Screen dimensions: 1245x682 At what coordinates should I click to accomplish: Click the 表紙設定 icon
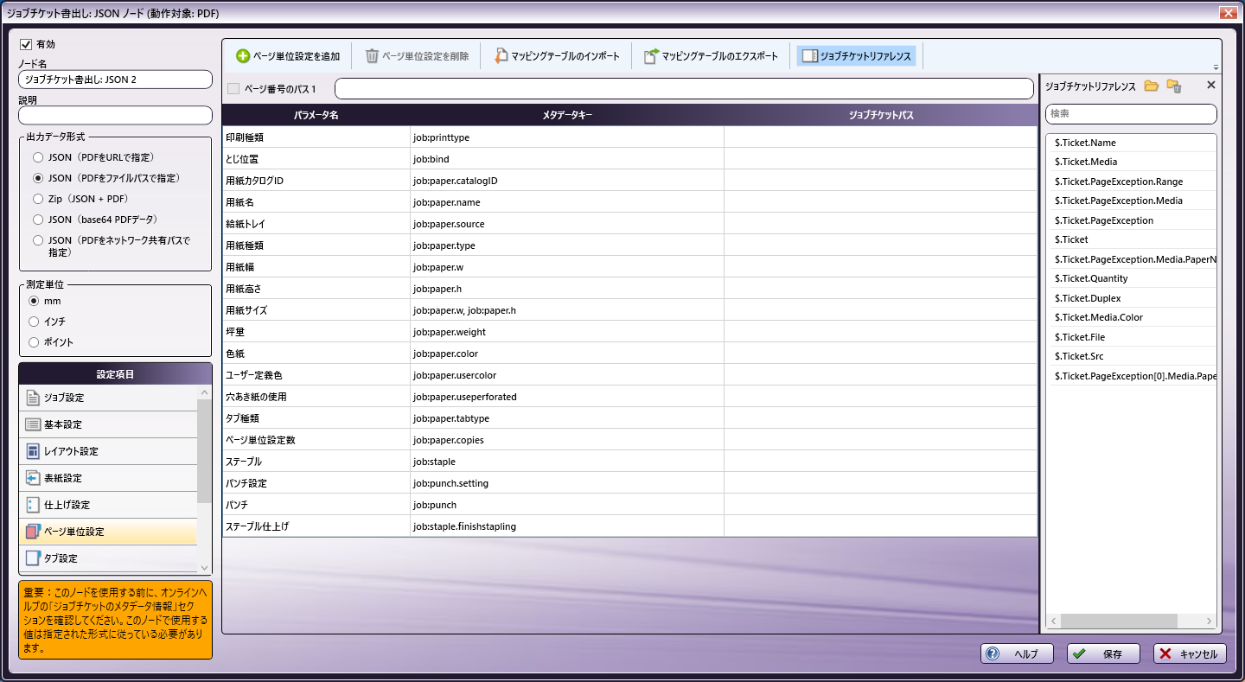(x=33, y=478)
